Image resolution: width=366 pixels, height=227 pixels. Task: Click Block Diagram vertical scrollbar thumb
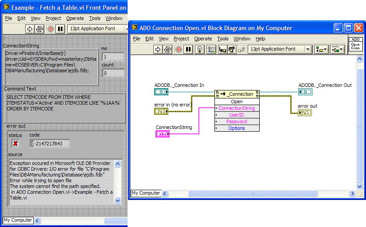(359, 125)
